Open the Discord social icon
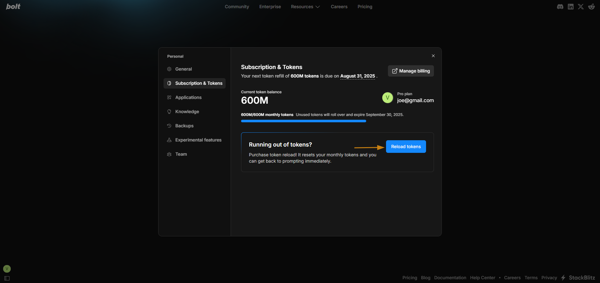Image resolution: width=600 pixels, height=283 pixels. (560, 7)
